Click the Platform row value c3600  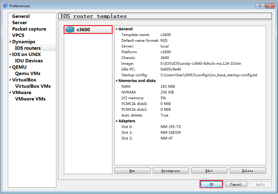pyautogui.click(x=166, y=52)
